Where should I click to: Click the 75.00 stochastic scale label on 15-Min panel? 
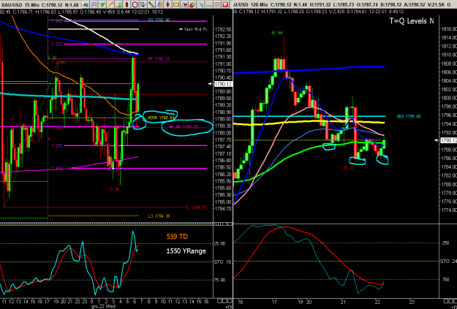click(x=220, y=281)
